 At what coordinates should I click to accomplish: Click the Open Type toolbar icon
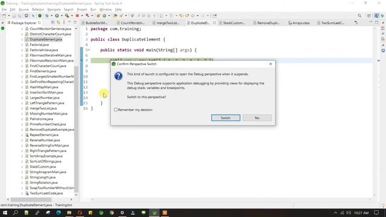click(x=115, y=16)
